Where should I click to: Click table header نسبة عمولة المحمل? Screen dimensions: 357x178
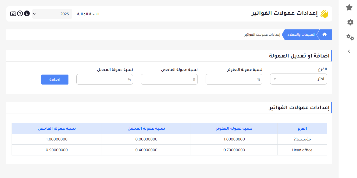(146, 128)
